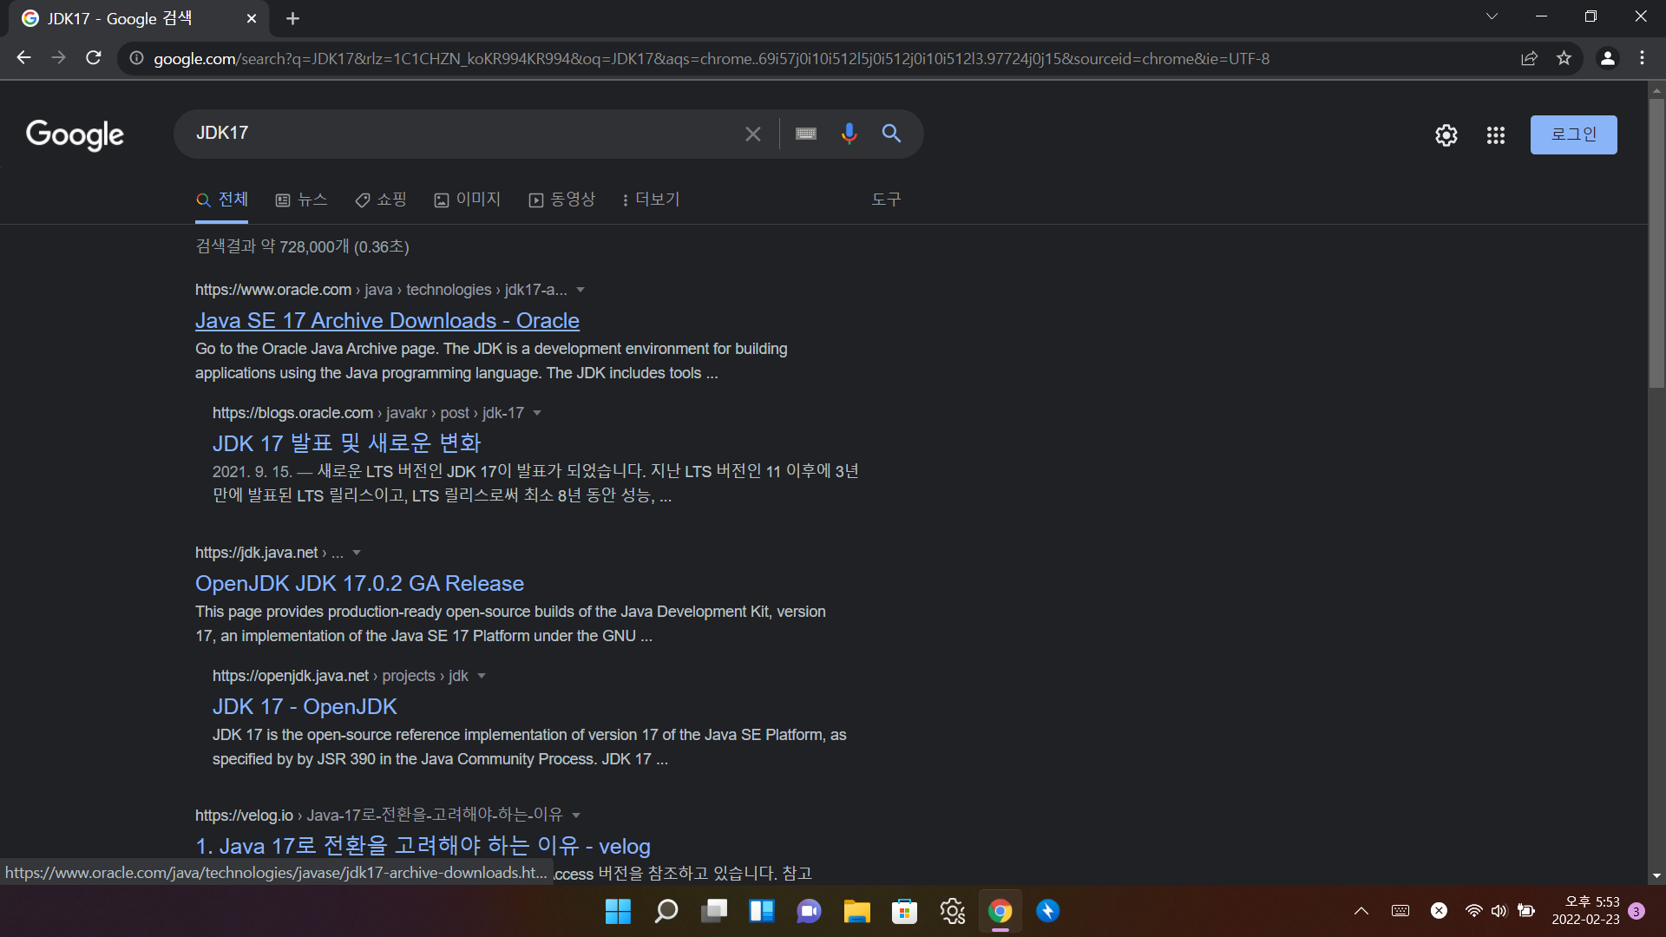The image size is (1666, 937).
Task: Bookmark this page with star icon
Action: click(1564, 58)
